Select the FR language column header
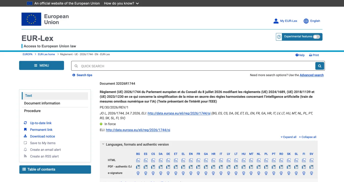This screenshot has width=344, height=182. point(198,154)
